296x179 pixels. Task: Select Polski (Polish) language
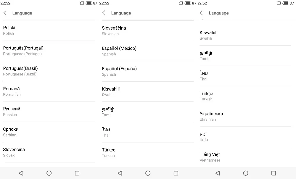coord(49,30)
